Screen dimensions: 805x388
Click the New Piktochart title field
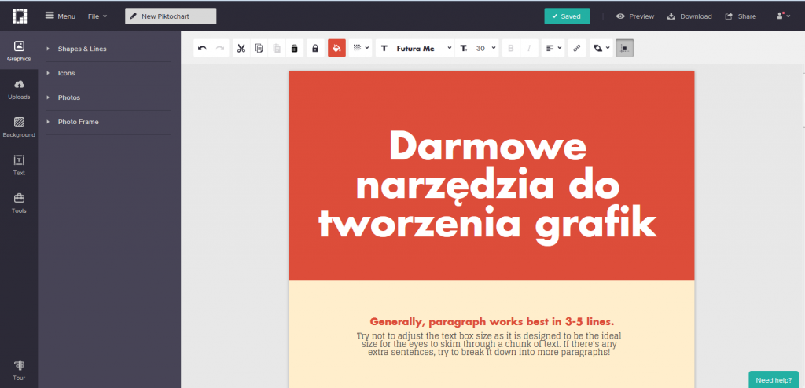(x=171, y=16)
